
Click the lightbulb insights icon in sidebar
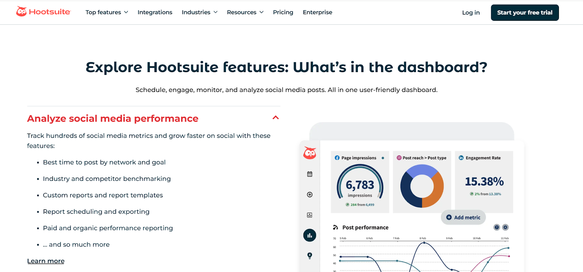(310, 256)
